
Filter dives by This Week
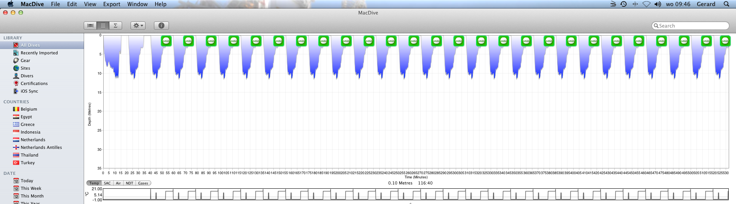[x=31, y=188]
